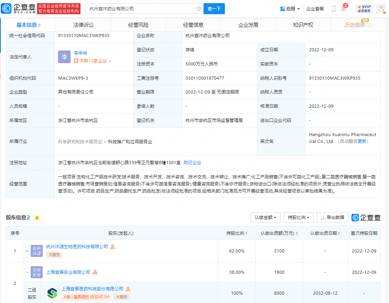Switch to 企业发展 tab
Viewport: 389px width, 303px height.
248,25
